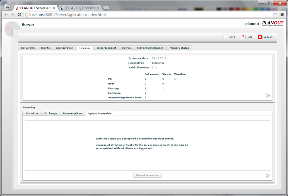The width and height of the screenshot is (288, 196).
Task: Click the Server clock logo icon
Action: click(x=12, y=29)
